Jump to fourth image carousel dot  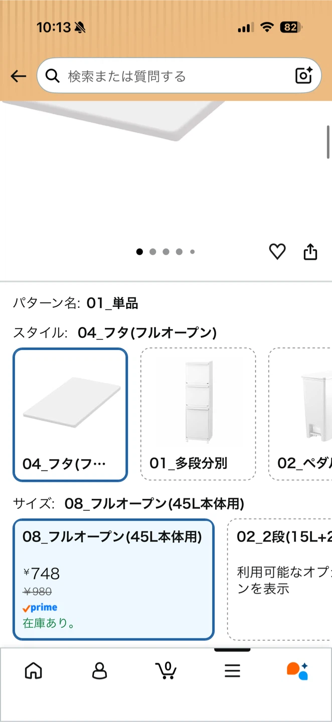[x=179, y=252]
